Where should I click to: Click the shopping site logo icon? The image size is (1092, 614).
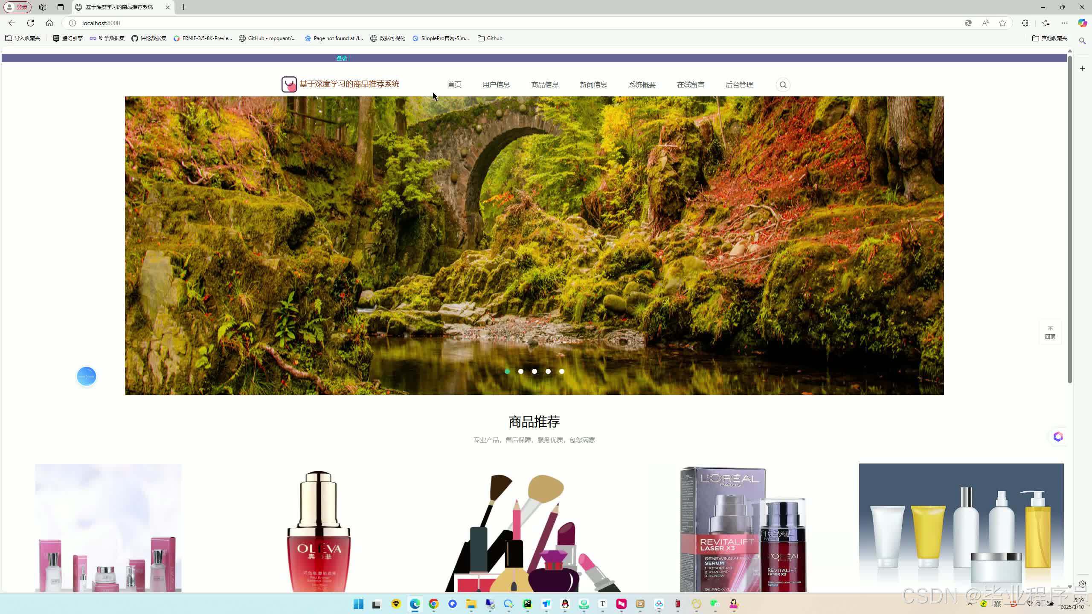tap(289, 84)
